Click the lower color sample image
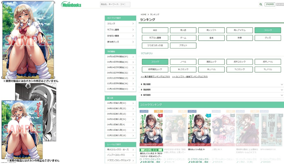284x164 pixels. coord(22,130)
